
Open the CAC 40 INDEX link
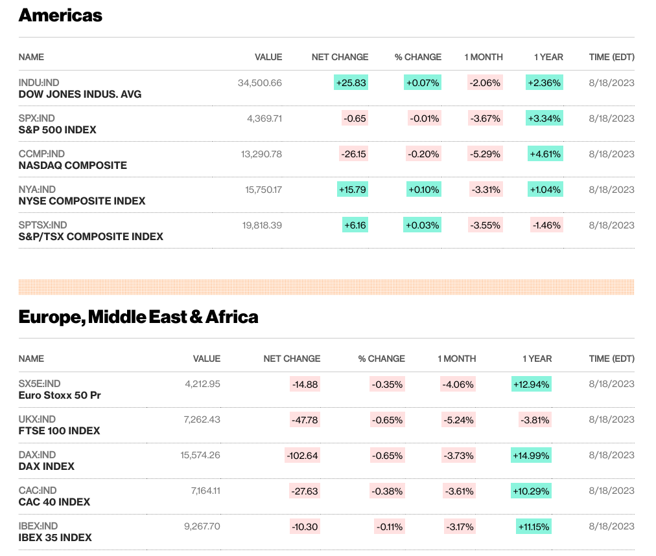click(54, 502)
